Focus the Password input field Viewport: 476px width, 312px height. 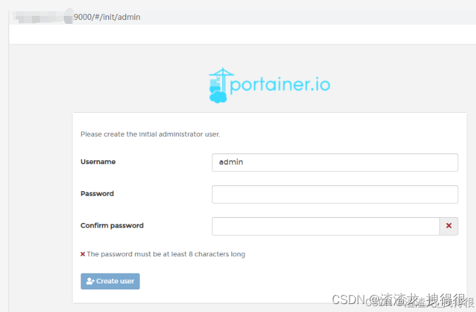click(x=335, y=195)
